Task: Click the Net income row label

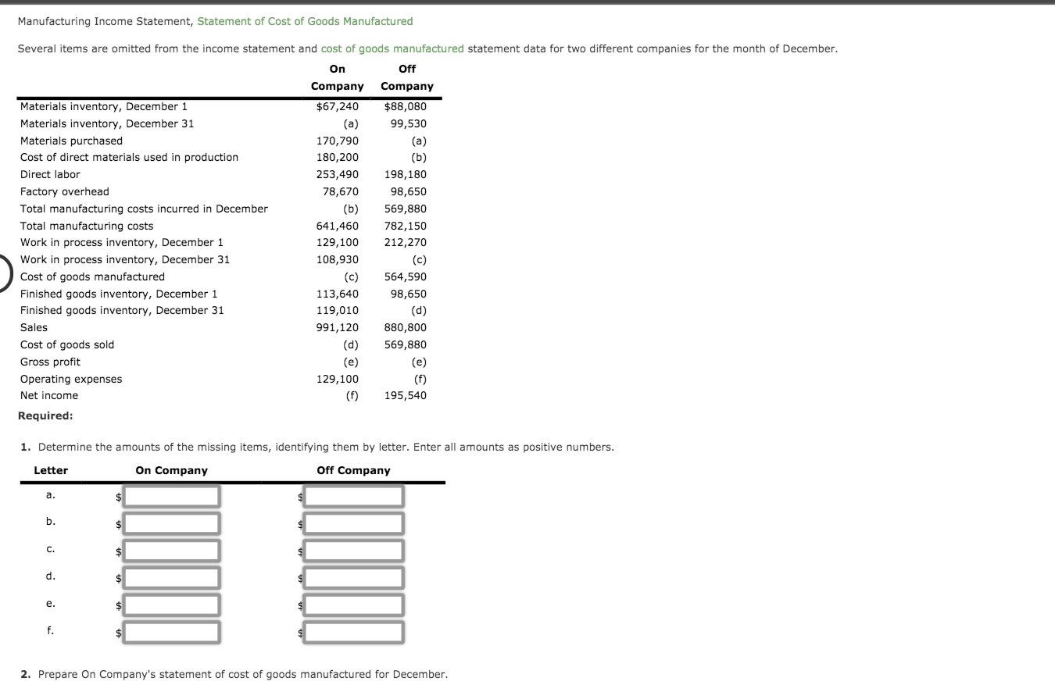Action: [48, 395]
